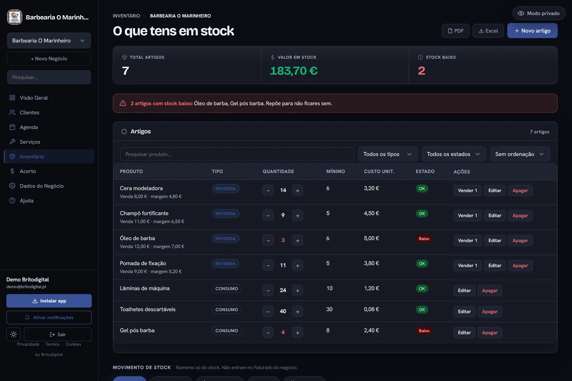Open the Sem ordenação sort dropdown
This screenshot has width=572, height=381.
pos(520,154)
